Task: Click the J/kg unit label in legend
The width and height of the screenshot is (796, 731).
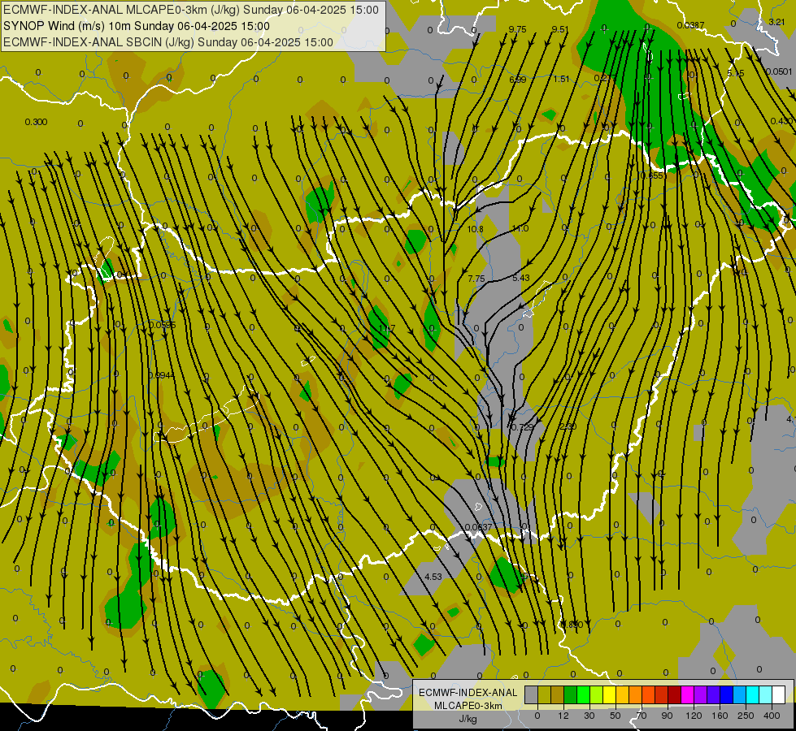Action: pos(468,719)
